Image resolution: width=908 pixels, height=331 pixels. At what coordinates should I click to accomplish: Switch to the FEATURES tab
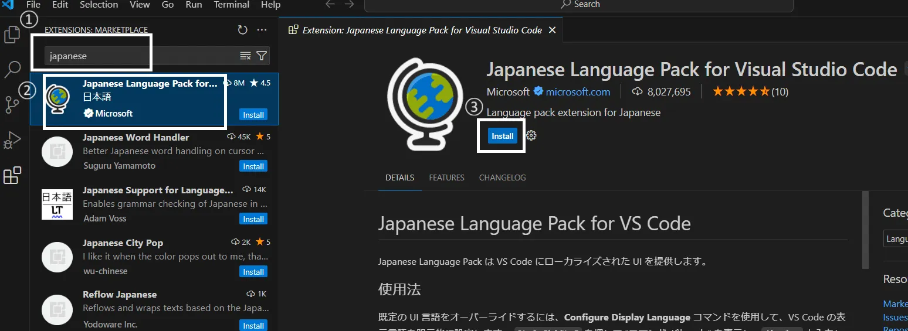[x=446, y=178]
